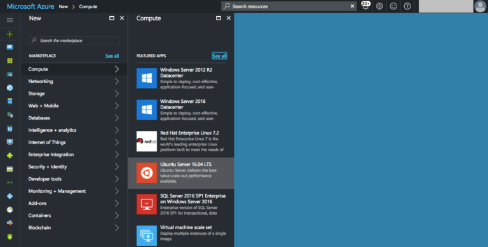488x247 pixels.
Task: Select Virtual machine scale set icon
Action: pyautogui.click(x=147, y=236)
